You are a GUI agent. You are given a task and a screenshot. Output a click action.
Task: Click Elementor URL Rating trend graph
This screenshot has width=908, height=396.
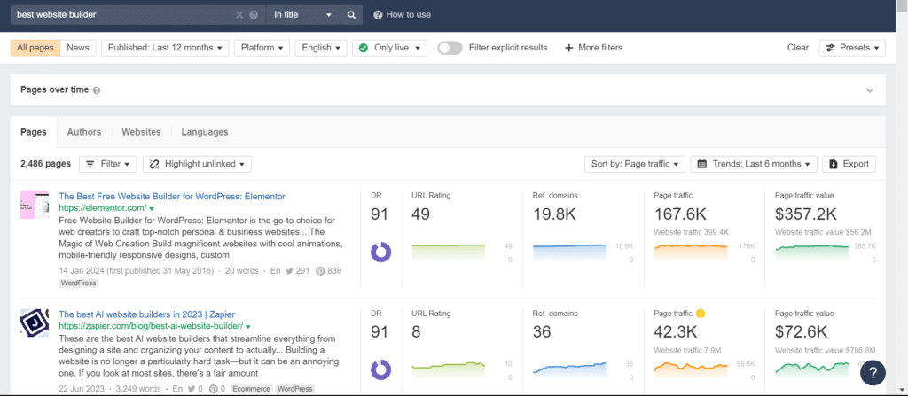pyautogui.click(x=448, y=253)
